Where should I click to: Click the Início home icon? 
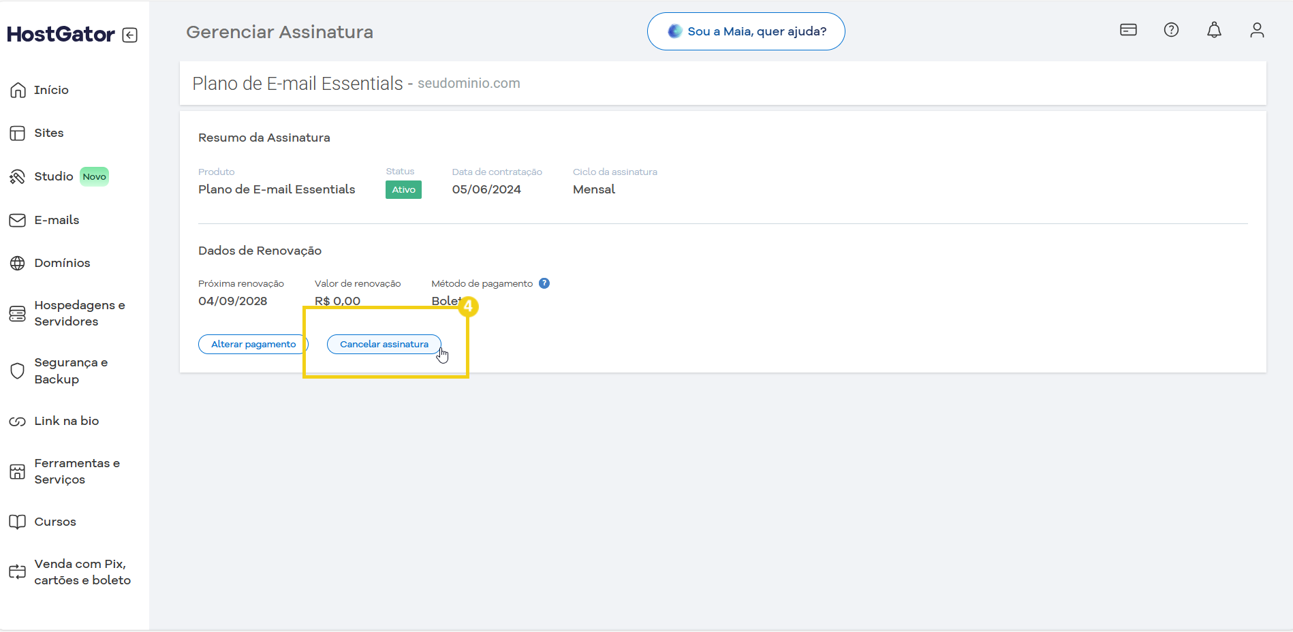(18, 90)
